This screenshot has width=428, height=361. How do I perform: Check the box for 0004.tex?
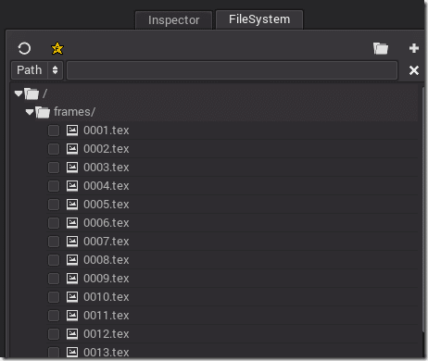pos(54,186)
